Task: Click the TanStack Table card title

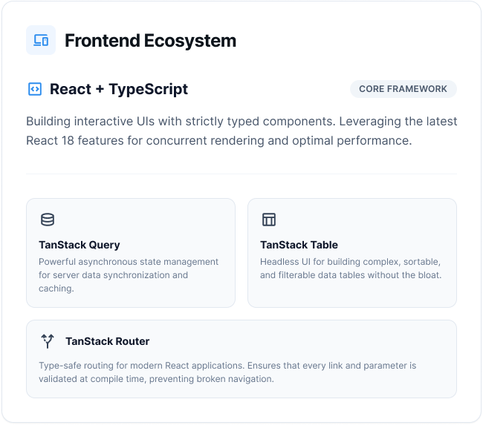Action: [299, 245]
